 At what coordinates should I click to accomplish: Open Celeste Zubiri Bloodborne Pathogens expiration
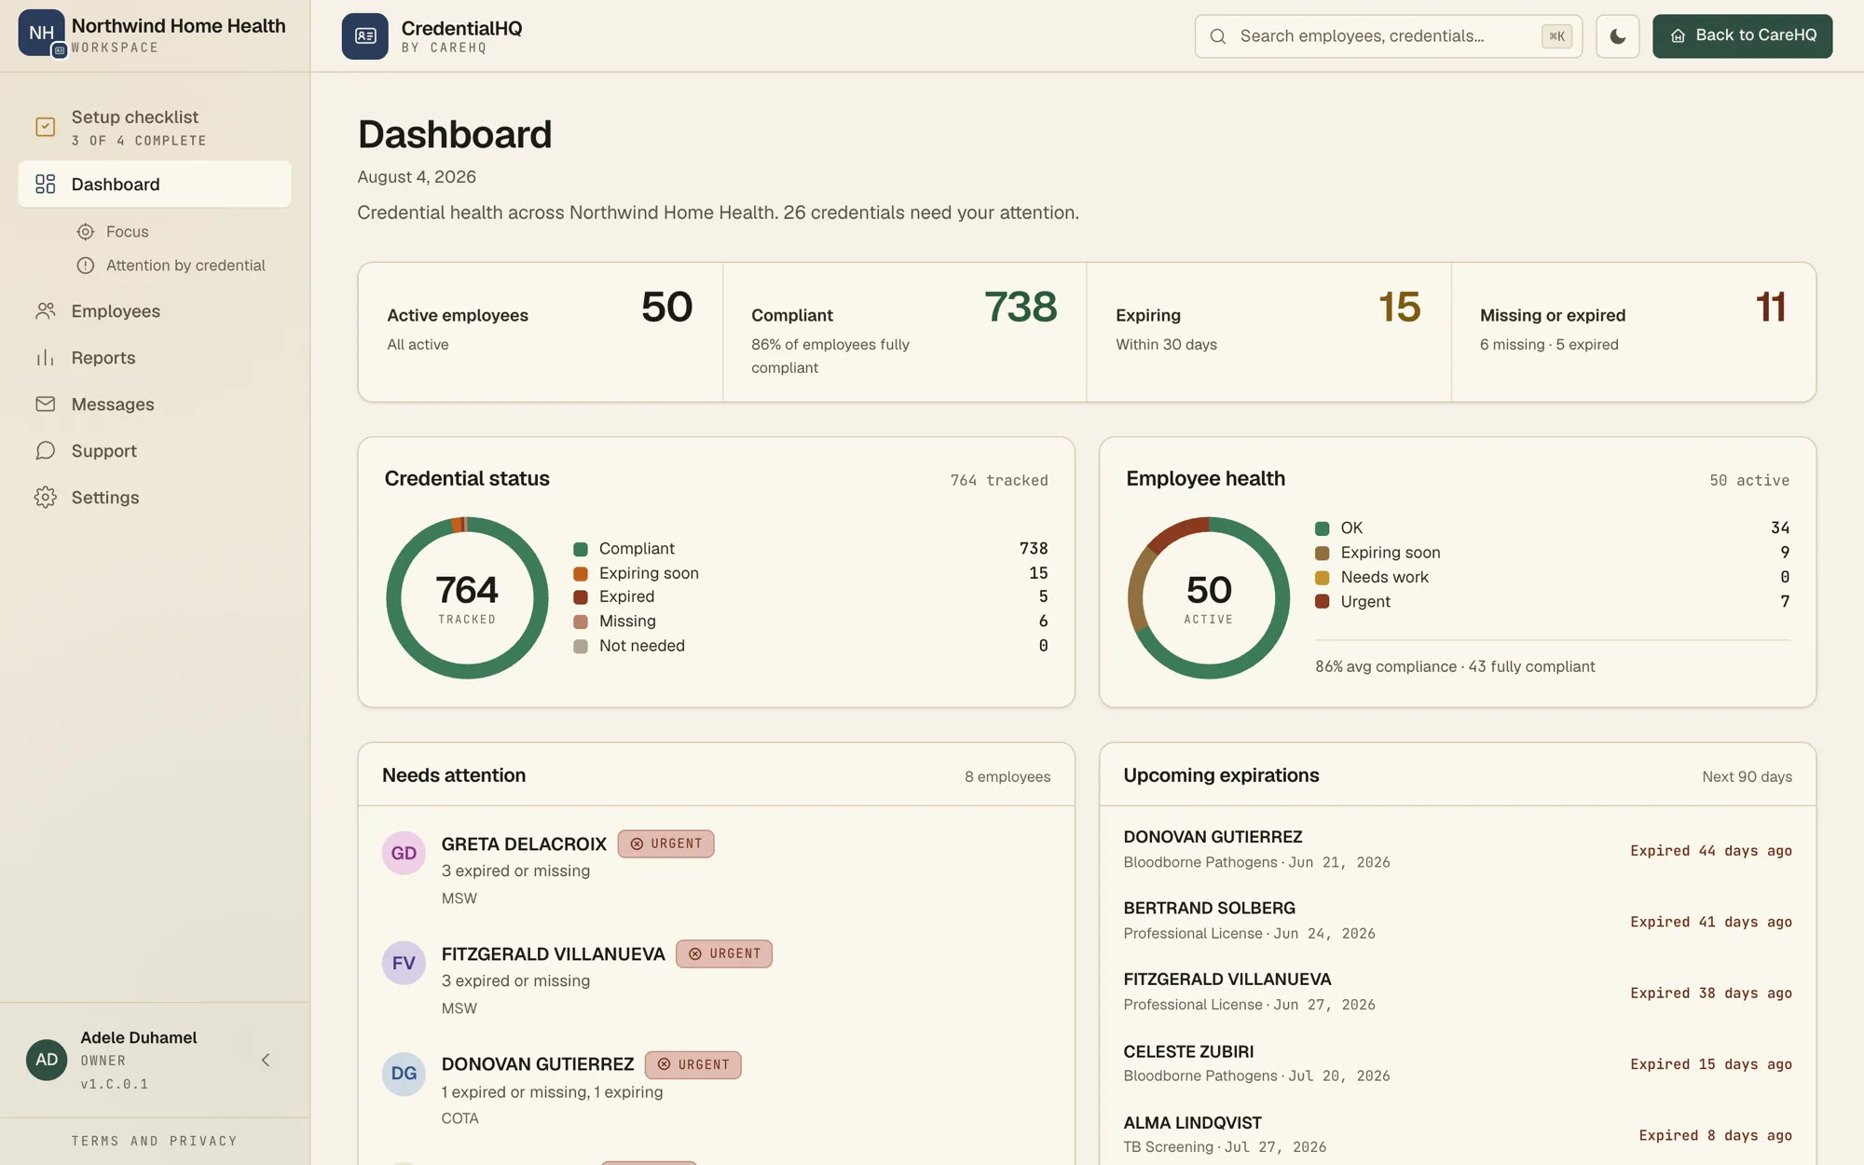coord(1458,1062)
